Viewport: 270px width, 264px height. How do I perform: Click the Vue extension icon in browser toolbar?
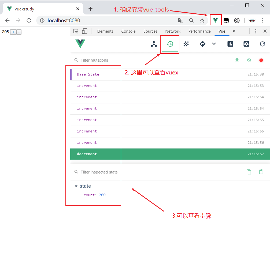216,20
